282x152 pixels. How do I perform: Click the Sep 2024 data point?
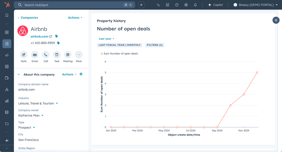click(x=217, y=127)
